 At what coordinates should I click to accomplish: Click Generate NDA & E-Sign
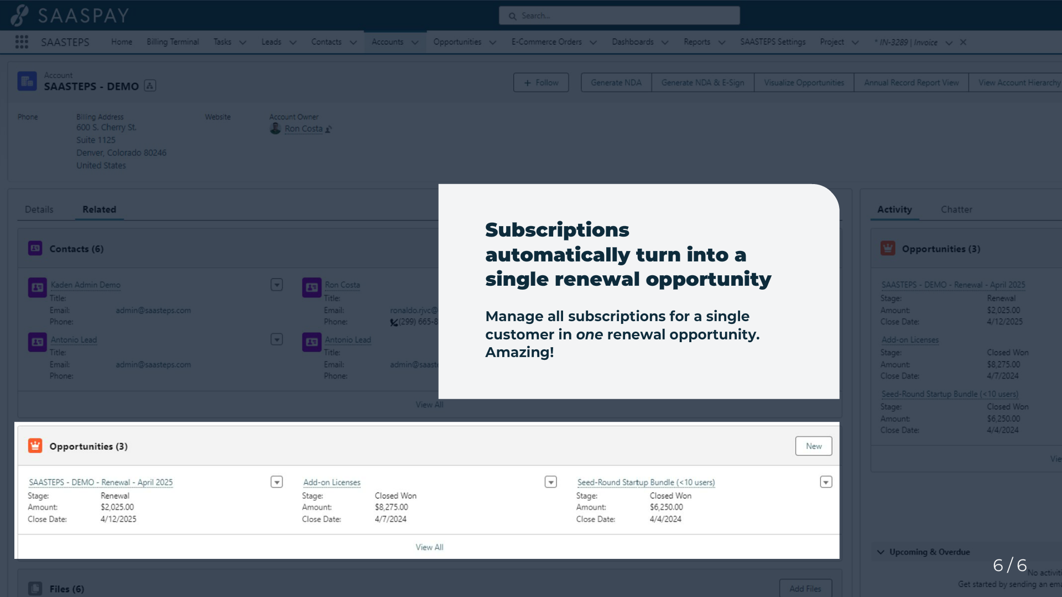[702, 82]
